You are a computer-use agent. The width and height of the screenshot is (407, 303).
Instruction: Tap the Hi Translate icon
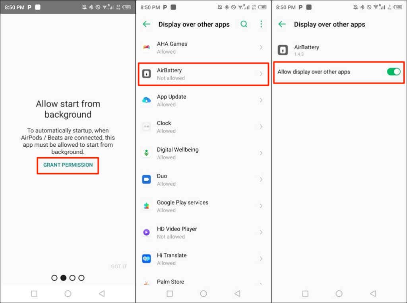pyautogui.click(x=146, y=259)
